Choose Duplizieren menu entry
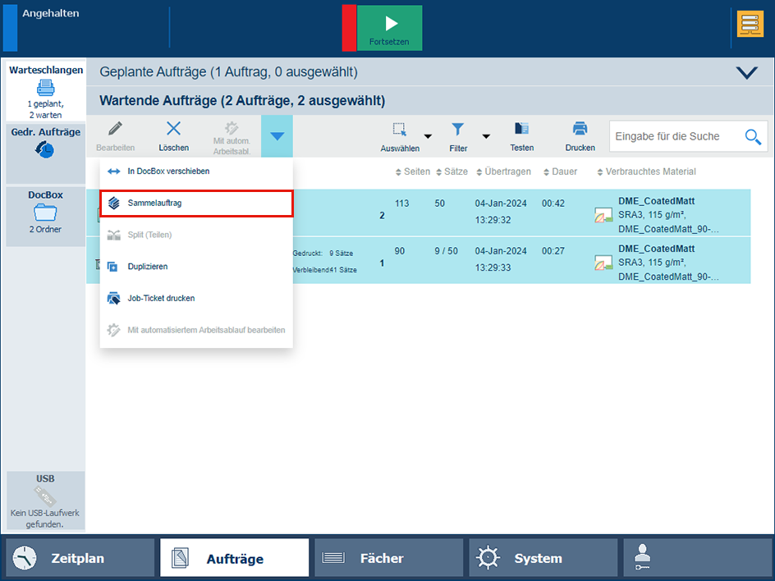 pyautogui.click(x=196, y=267)
